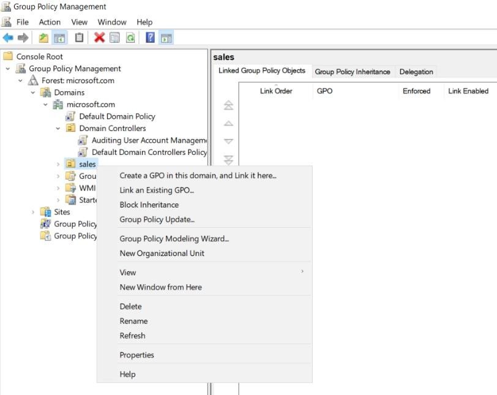
Task: Collapse the Group Policy Management tree node
Action: pyautogui.click(x=8, y=69)
